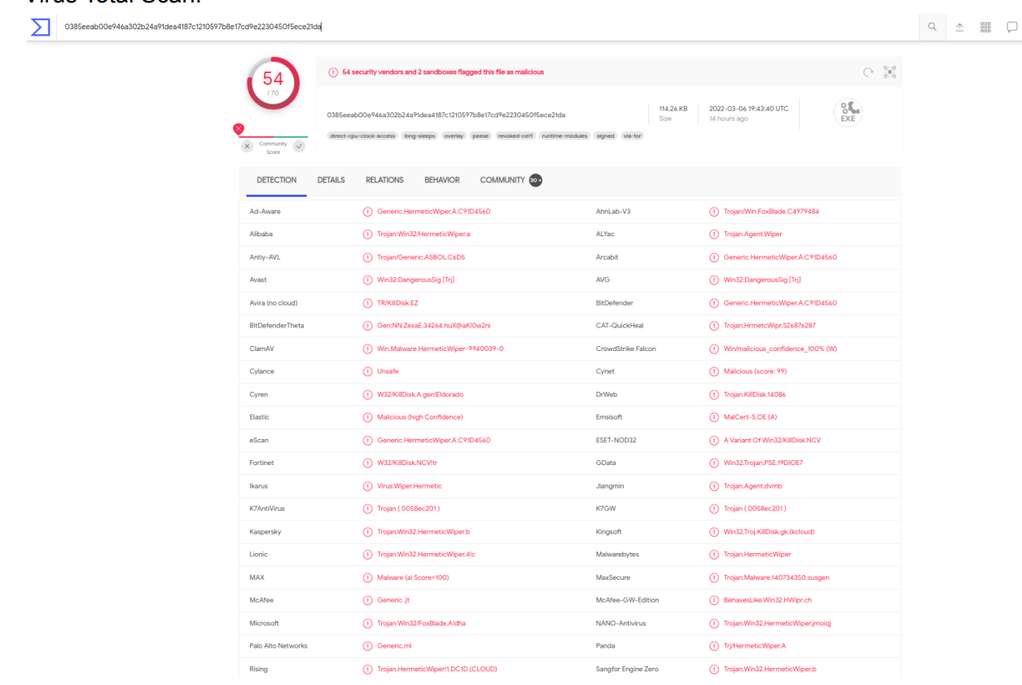Vote harmless with community check button
This screenshot has height=685, width=1022.
click(x=299, y=146)
